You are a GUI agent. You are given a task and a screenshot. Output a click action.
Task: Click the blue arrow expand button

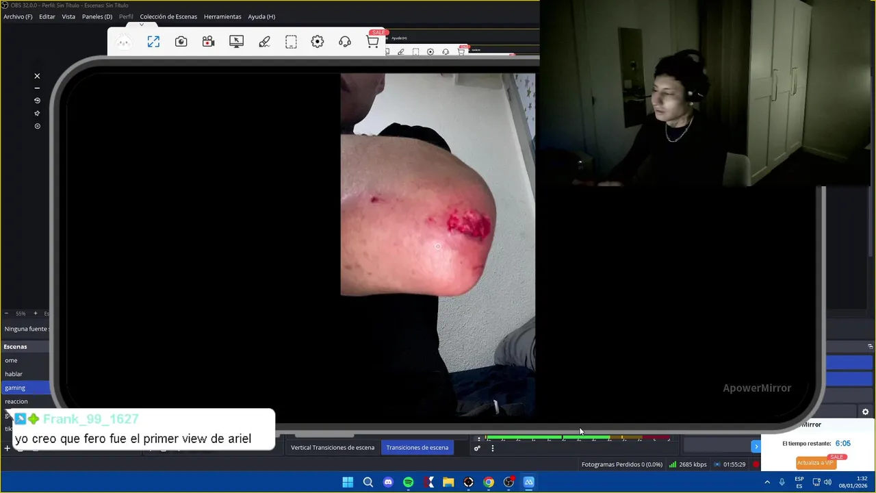pyautogui.click(x=756, y=446)
